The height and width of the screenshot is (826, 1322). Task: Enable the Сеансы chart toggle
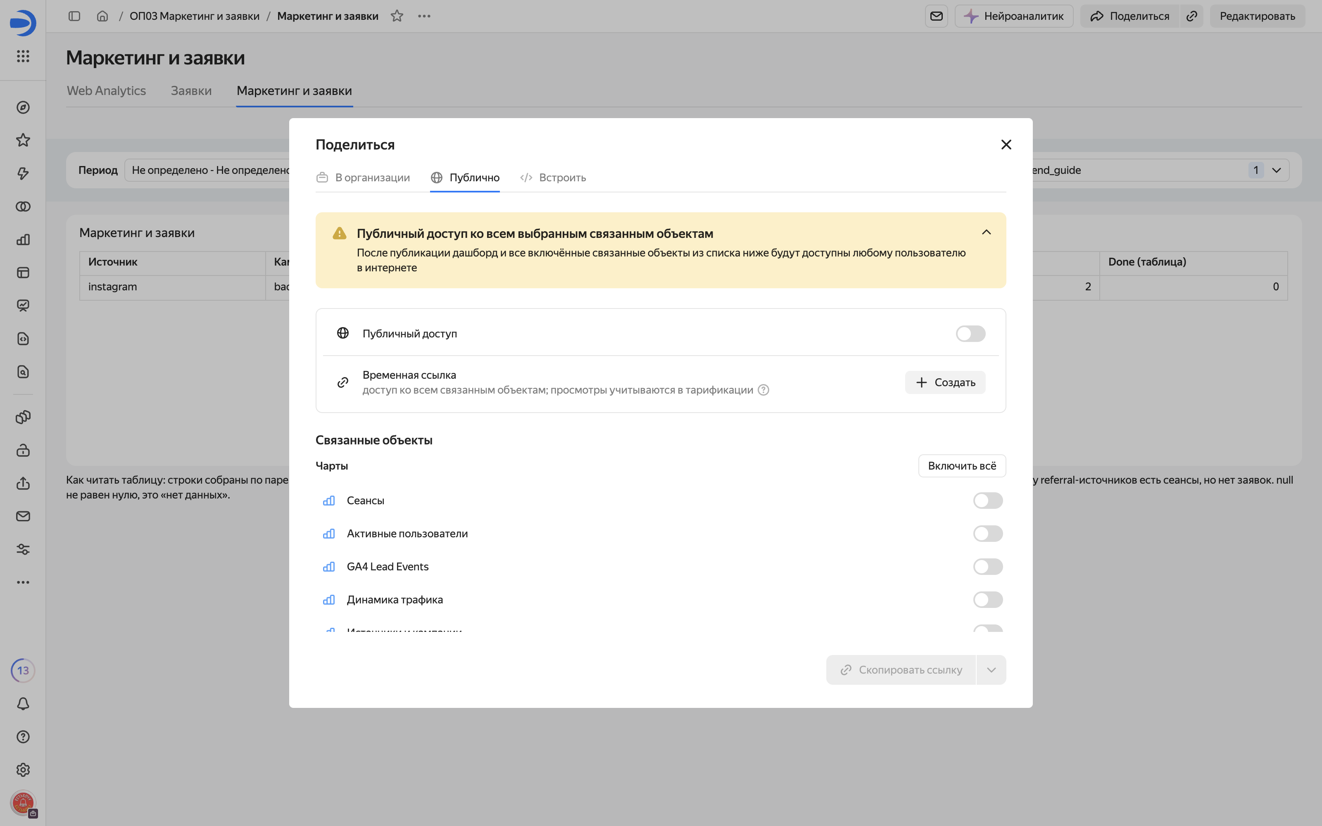(x=988, y=501)
